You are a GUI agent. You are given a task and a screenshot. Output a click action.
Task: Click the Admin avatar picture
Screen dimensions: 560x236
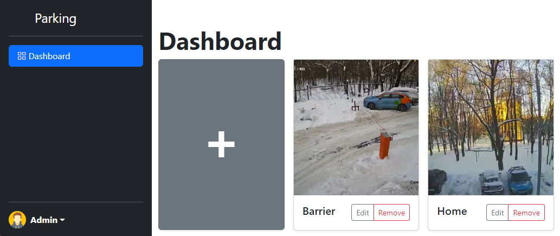(17, 220)
